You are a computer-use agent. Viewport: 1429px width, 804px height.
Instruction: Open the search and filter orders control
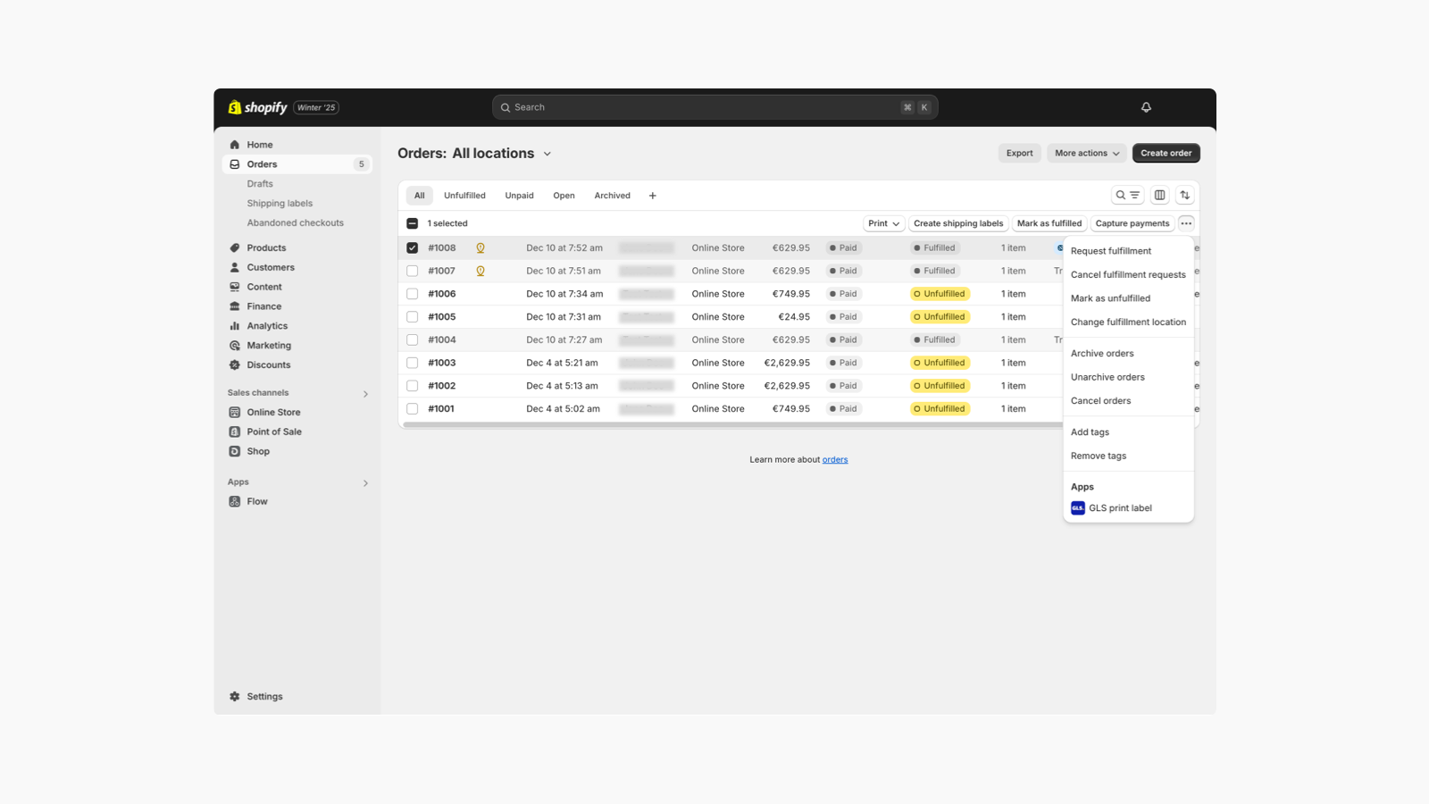(1126, 194)
